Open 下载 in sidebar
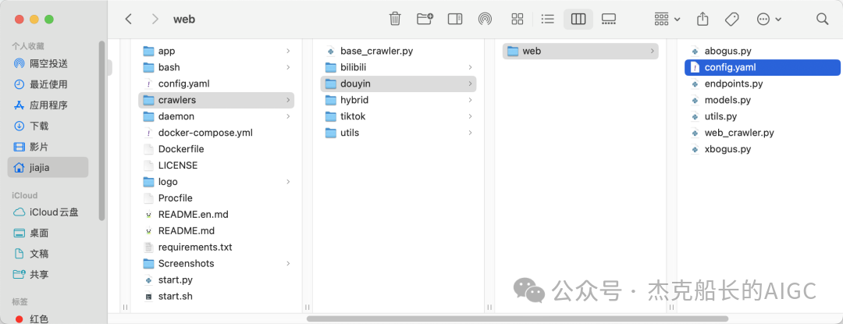Viewport: 843px width, 324px height. [48, 126]
